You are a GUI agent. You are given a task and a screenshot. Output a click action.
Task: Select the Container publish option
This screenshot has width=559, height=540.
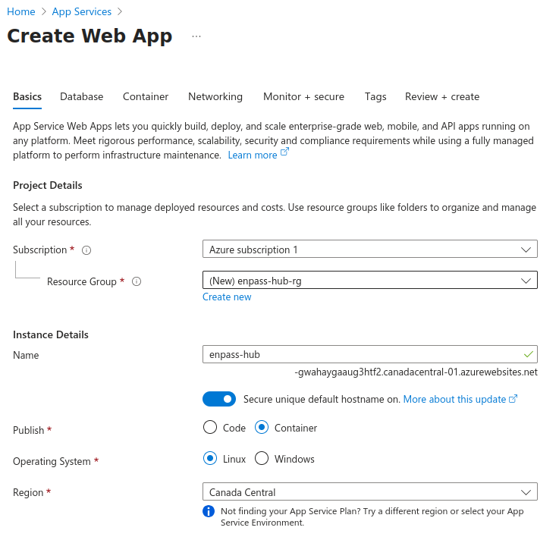coord(262,427)
